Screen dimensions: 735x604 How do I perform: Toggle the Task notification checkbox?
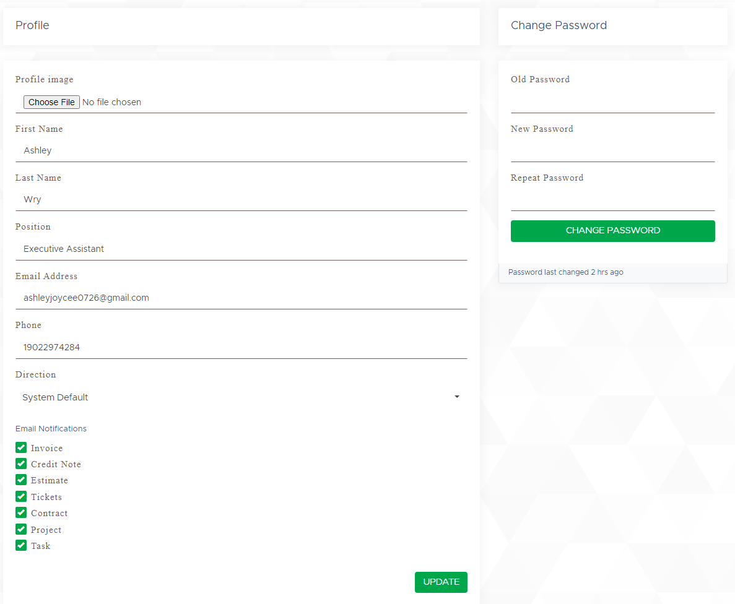[21, 545]
